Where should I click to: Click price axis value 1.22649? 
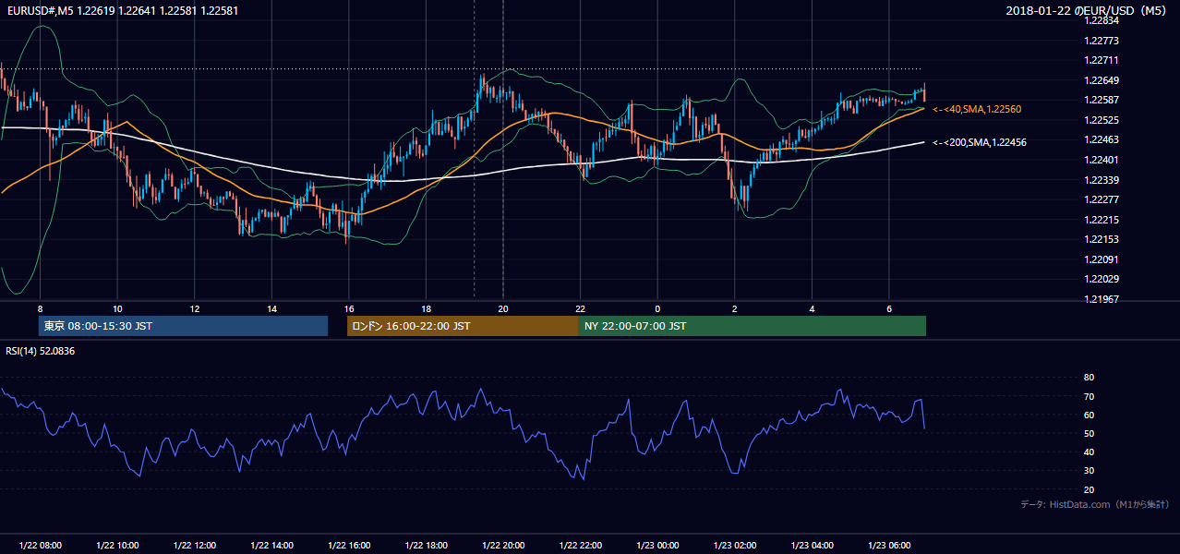[1102, 80]
